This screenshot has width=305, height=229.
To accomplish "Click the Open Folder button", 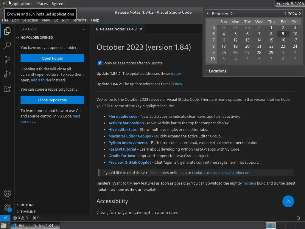I will coord(52,58).
